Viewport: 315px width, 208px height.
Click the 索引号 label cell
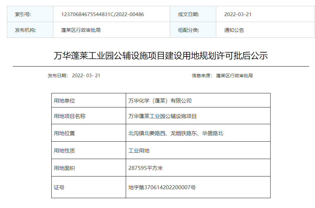click(30, 14)
